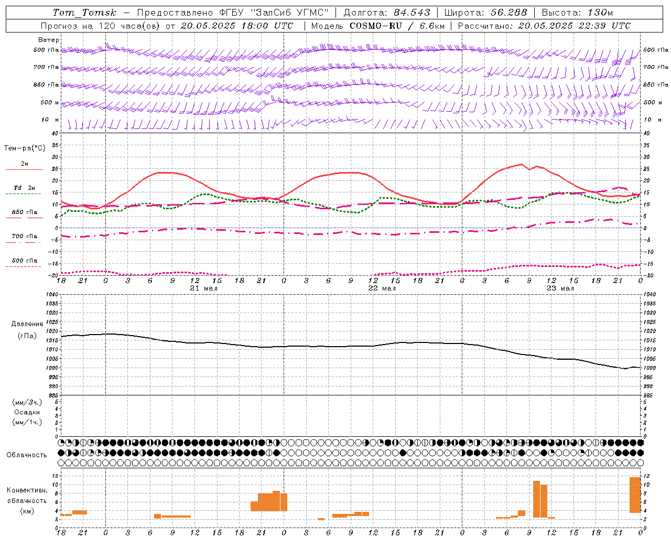The image size is (671, 537).
Task: Click the solid red '2м' legend line
Action: click(x=24, y=169)
